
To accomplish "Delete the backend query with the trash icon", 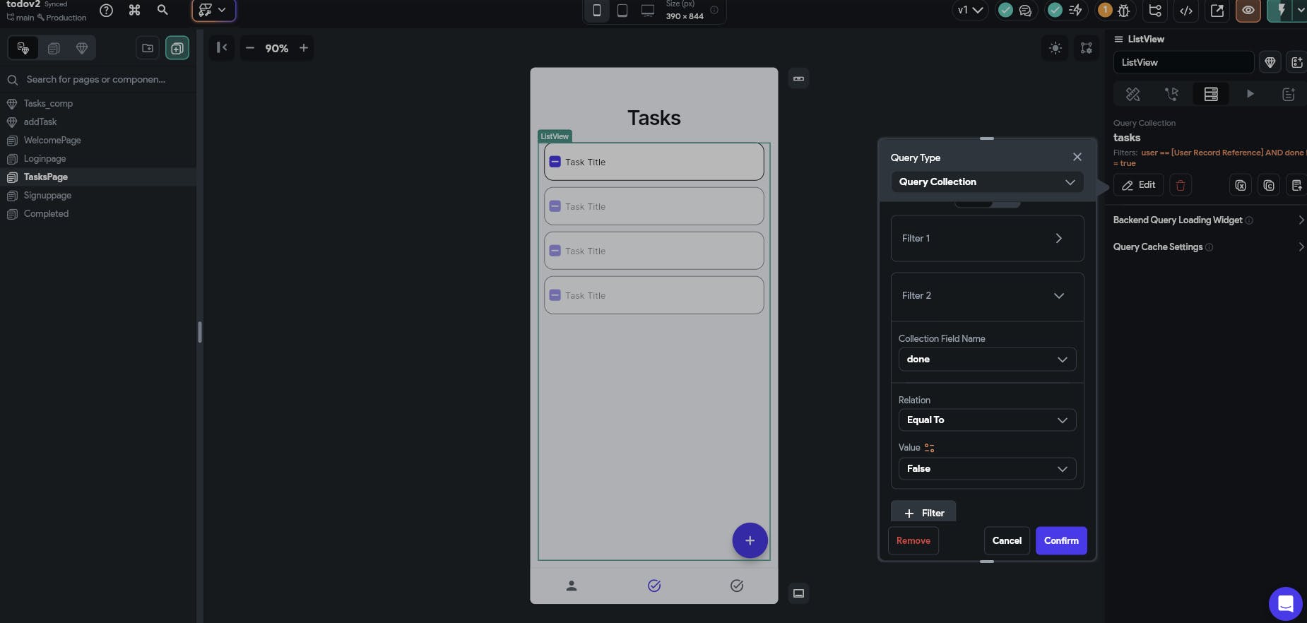I will point(1181,185).
